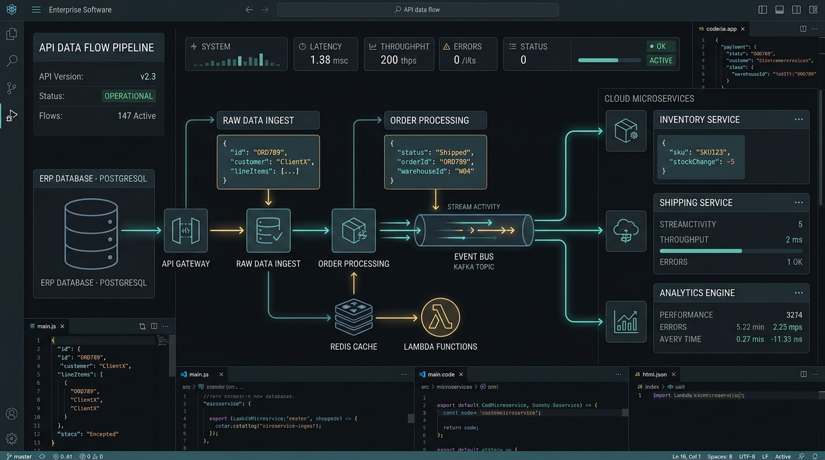The width and height of the screenshot is (825, 460).
Task: Click the Shipping Service throughput progress bar
Action: coord(731,251)
